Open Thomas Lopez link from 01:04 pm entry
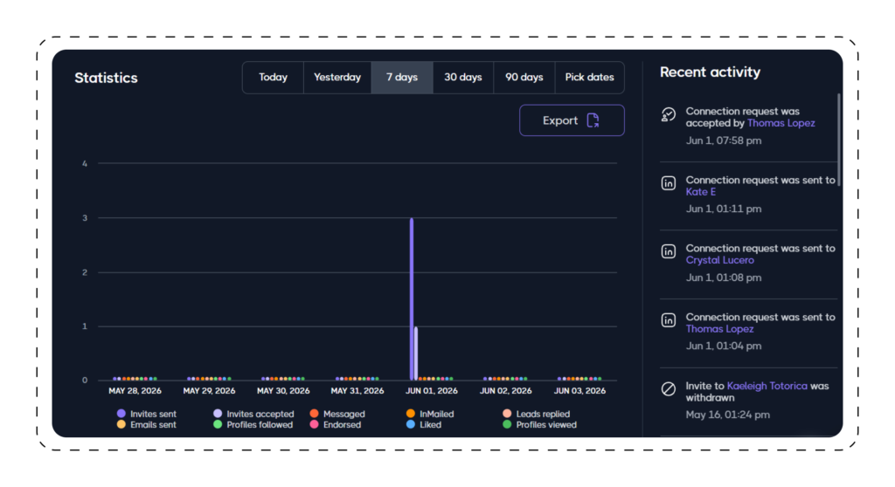Viewport: 895px width, 487px height. pos(719,329)
